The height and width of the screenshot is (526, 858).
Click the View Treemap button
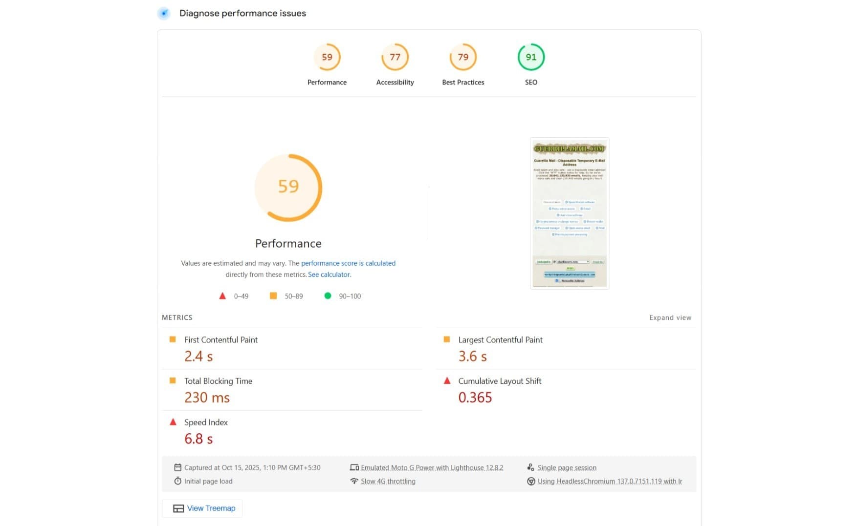pos(202,508)
